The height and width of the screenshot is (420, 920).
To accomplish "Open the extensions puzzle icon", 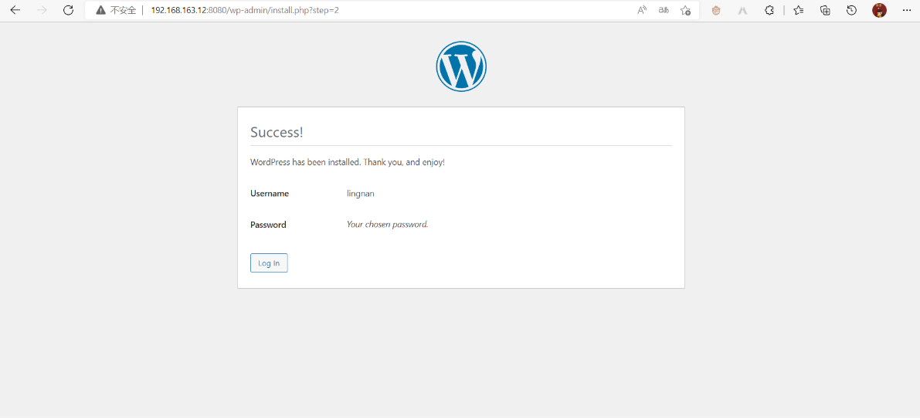I will point(769,10).
